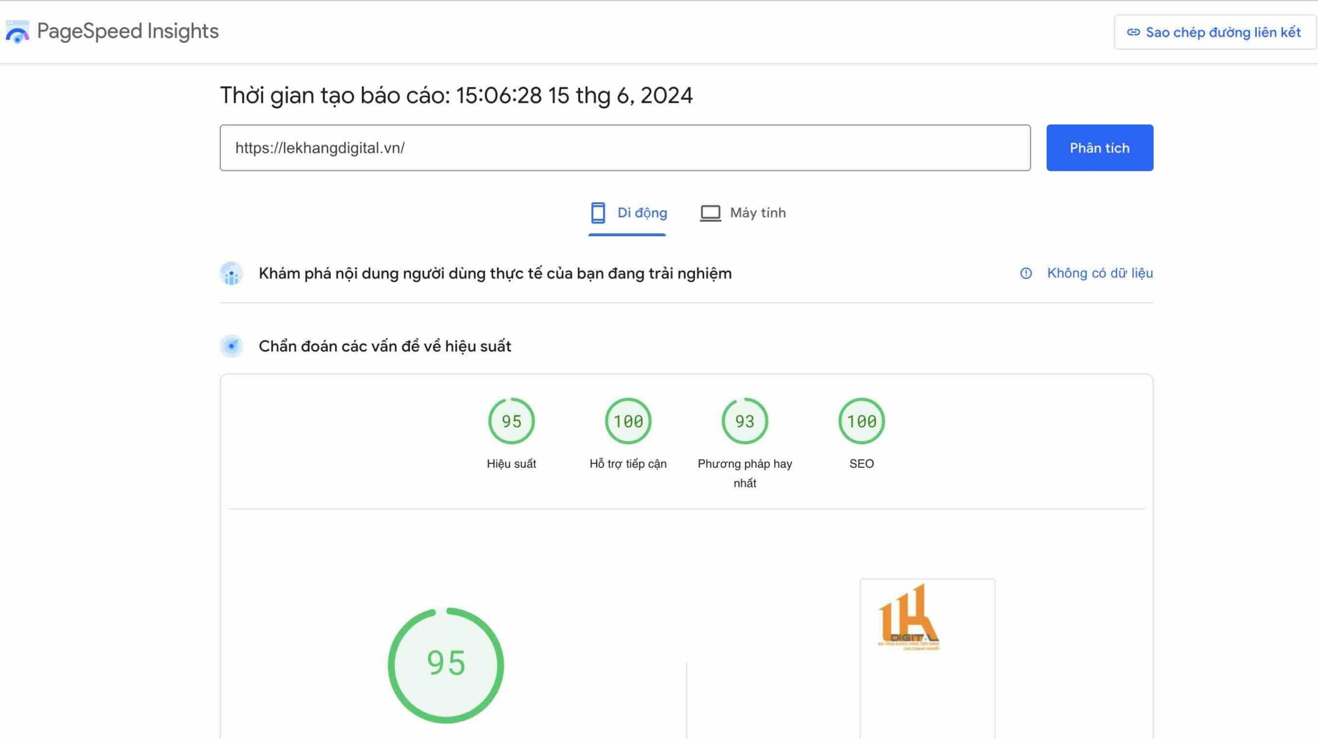Switch to the Máy tính tab
1318x739 pixels.
click(742, 213)
